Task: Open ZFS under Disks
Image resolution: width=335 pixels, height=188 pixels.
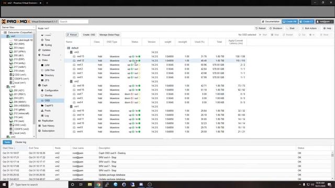Action: pos(47,80)
